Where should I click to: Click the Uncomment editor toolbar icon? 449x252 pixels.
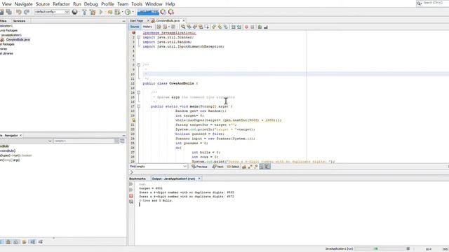[266, 27]
